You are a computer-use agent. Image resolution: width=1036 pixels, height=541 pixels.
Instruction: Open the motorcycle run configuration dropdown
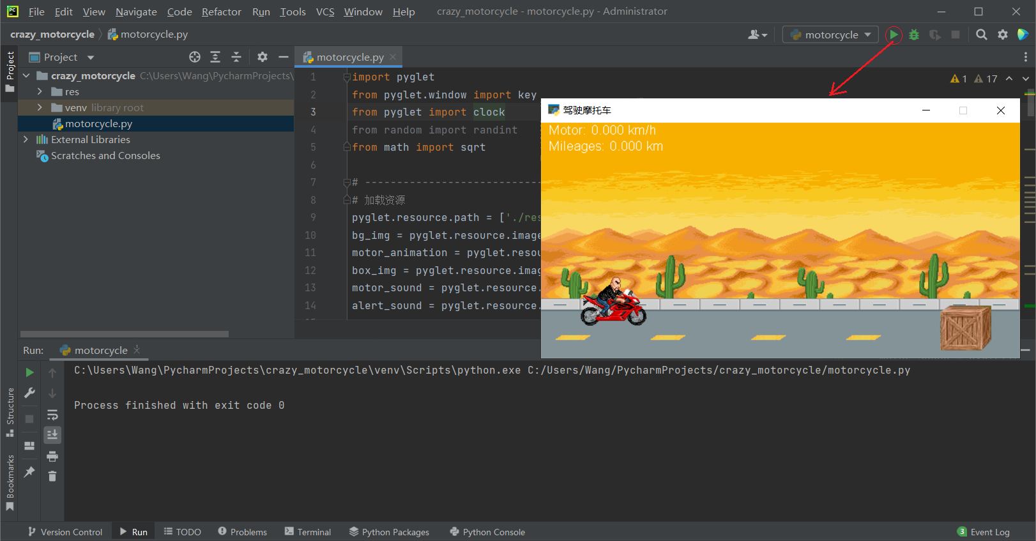point(830,34)
